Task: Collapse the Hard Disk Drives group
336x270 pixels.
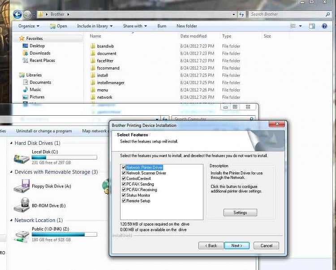Action: [11, 143]
